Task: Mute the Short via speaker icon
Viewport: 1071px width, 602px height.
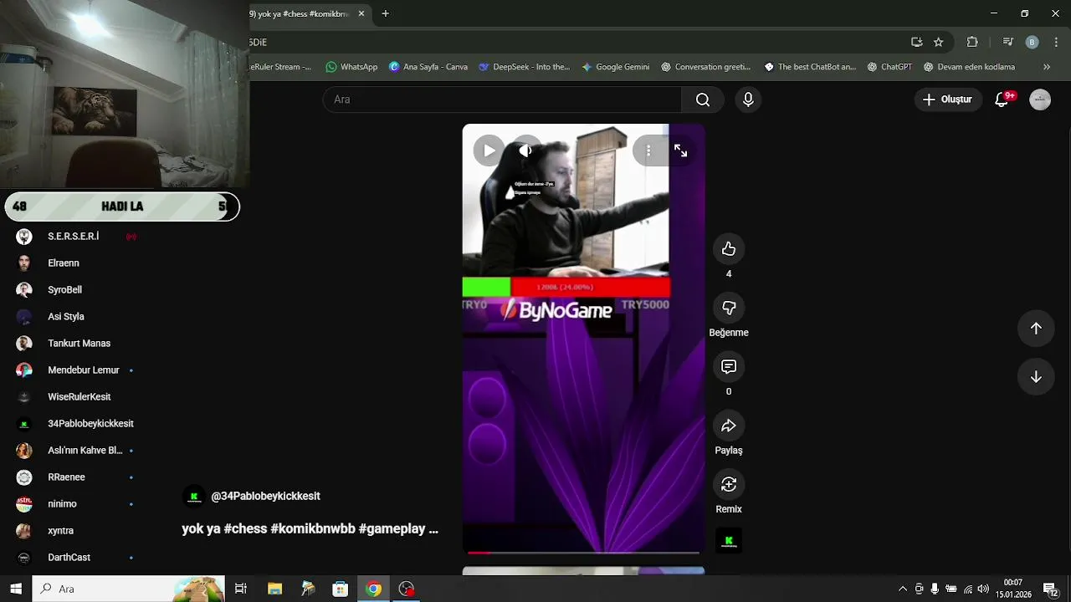Action: click(525, 150)
